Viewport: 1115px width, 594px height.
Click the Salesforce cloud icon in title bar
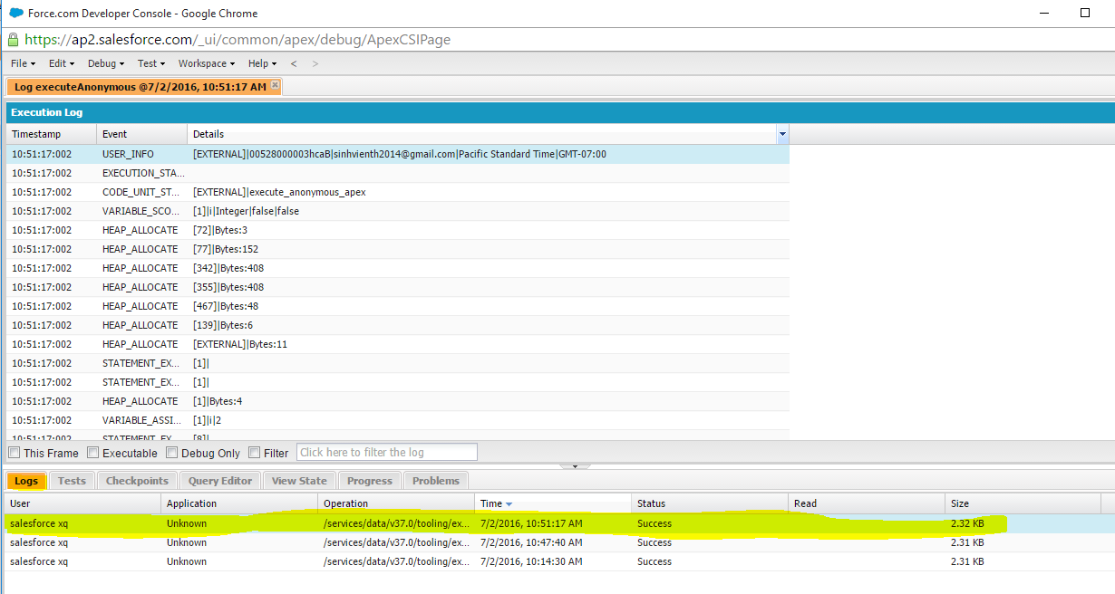coord(15,13)
